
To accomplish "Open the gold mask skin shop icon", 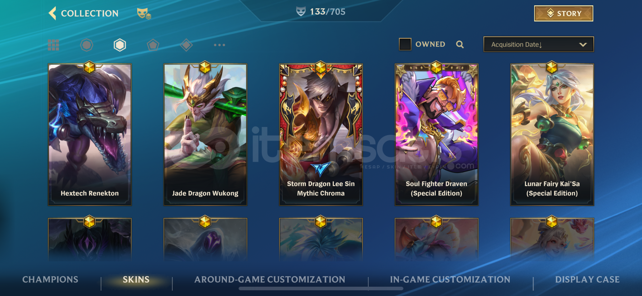I will coord(144,14).
